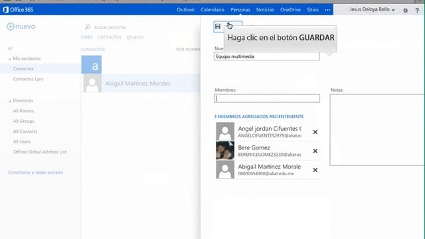
Task: Click the help question mark icon
Action: 417,11
